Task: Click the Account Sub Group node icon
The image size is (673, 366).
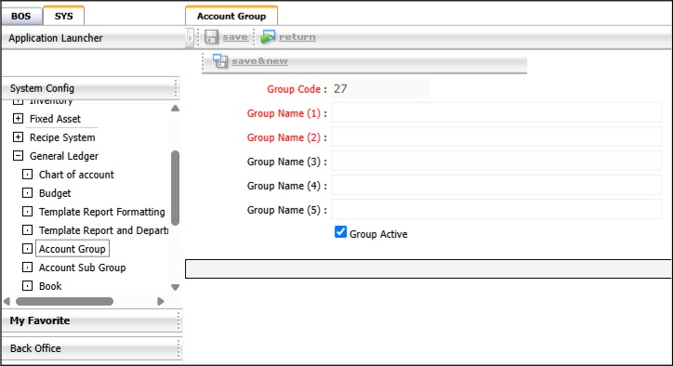Action: coord(27,268)
